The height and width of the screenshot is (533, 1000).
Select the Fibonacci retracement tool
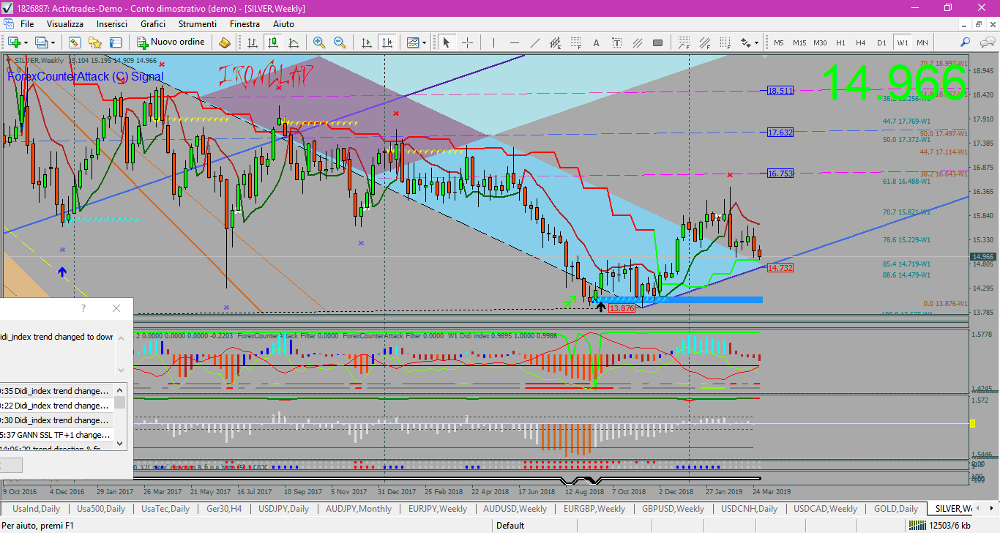coord(576,42)
